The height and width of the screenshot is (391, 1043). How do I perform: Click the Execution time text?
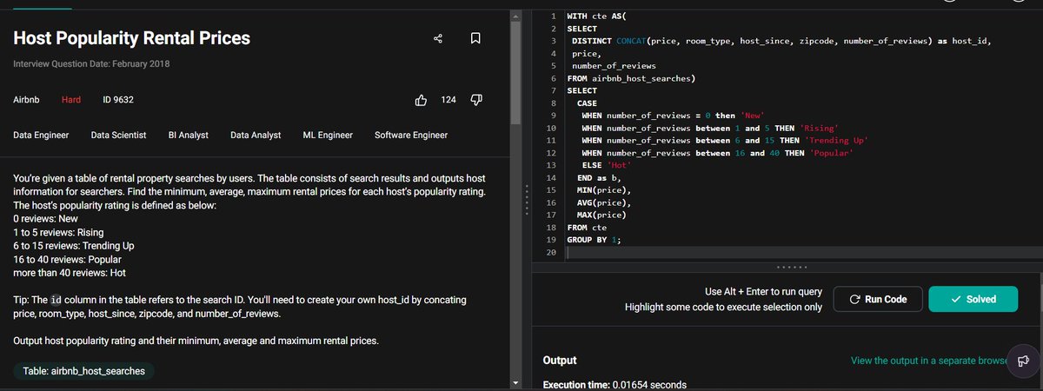[x=615, y=384]
